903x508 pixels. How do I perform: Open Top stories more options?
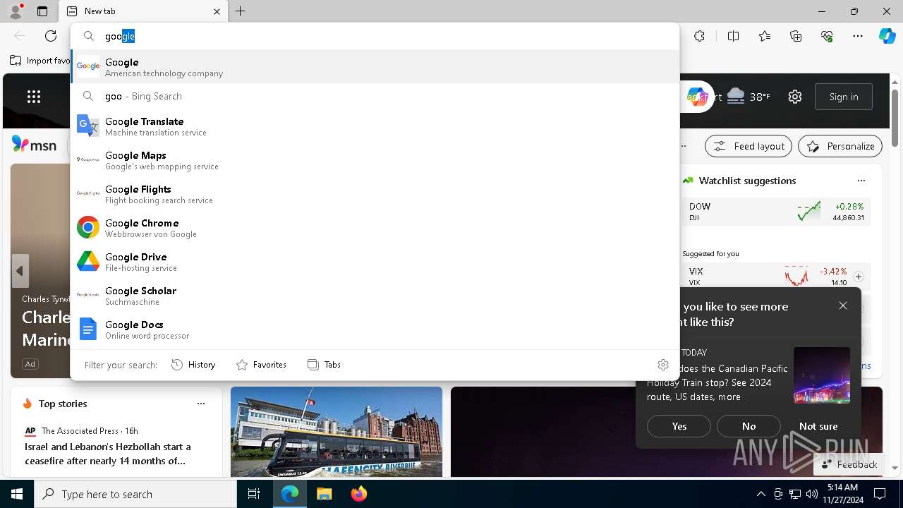click(201, 404)
